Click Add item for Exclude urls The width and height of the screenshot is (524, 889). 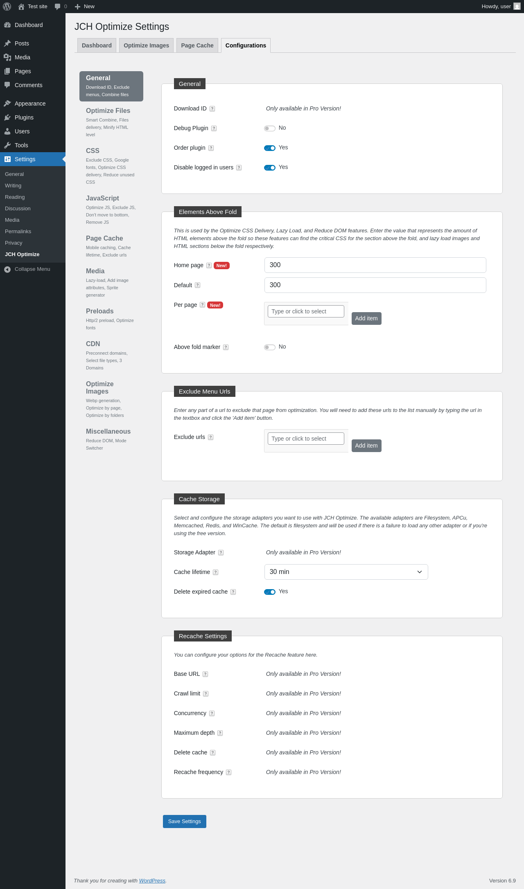click(366, 446)
